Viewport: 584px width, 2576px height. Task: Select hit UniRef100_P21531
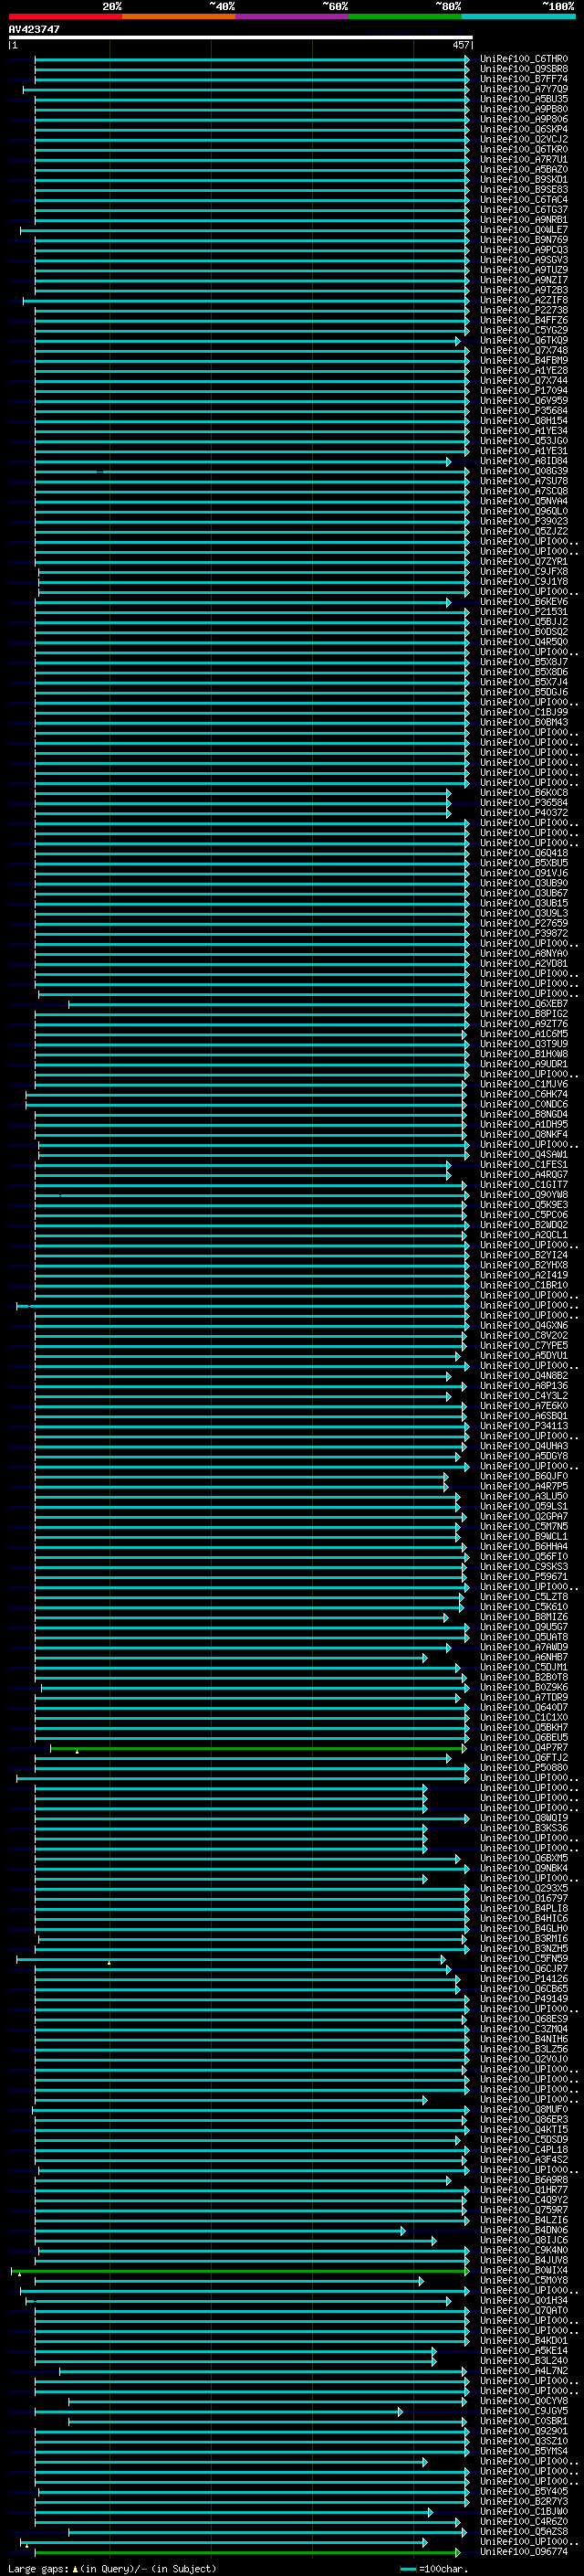click(x=523, y=612)
